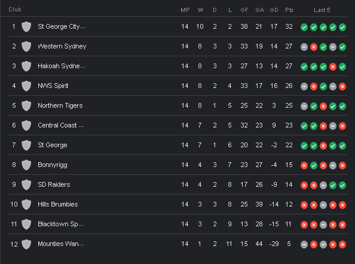
Task: Click the MP column header
Action: tap(185, 10)
